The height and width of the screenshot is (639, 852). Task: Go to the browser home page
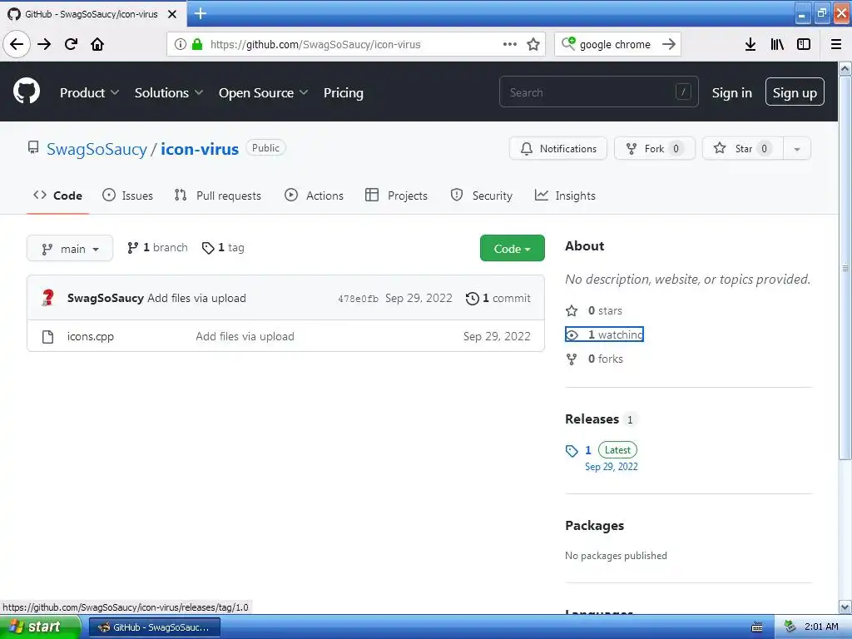[97, 44]
